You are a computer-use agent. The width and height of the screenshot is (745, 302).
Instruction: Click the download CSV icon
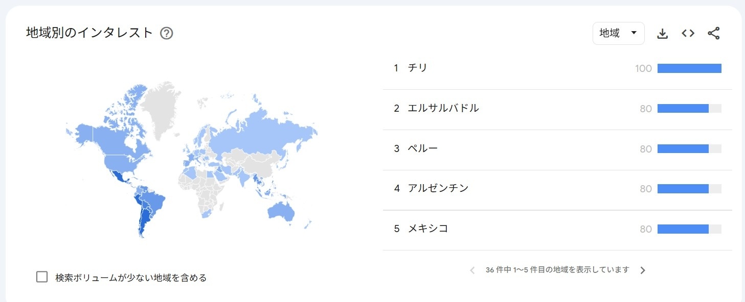click(662, 33)
